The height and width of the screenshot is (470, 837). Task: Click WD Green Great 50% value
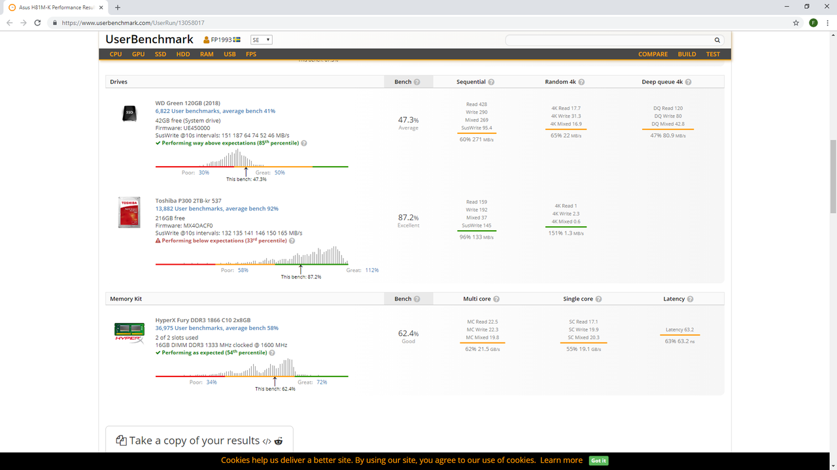[279, 173]
